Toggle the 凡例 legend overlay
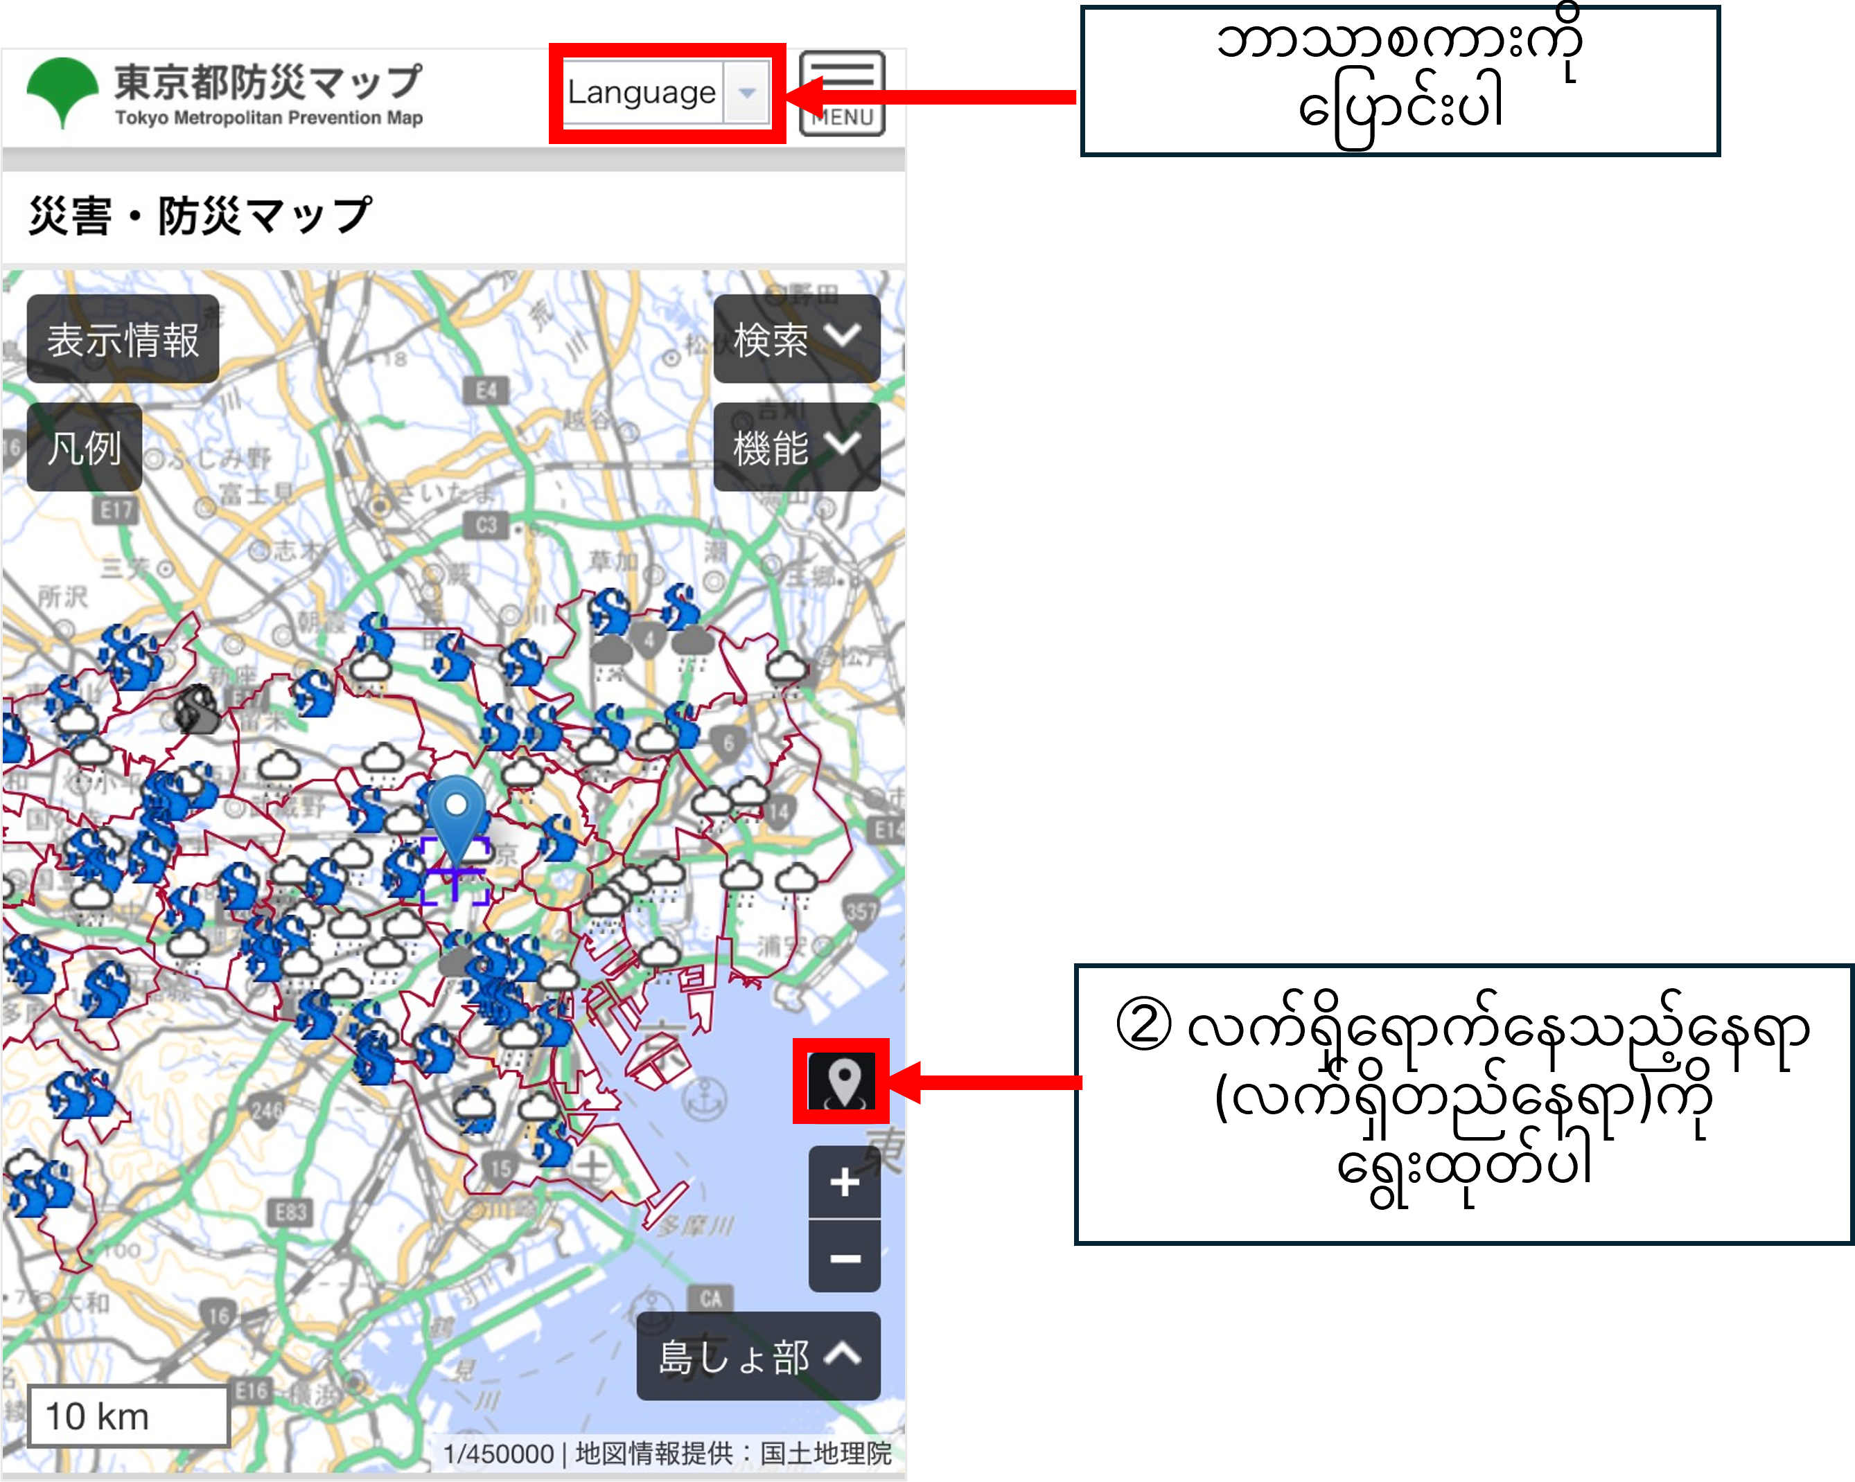 83,448
